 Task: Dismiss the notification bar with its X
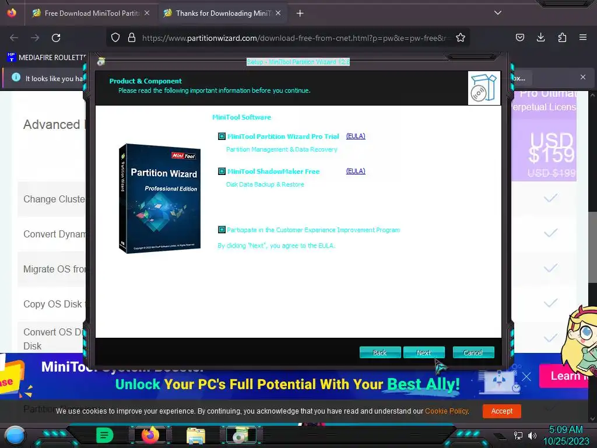[x=583, y=77]
